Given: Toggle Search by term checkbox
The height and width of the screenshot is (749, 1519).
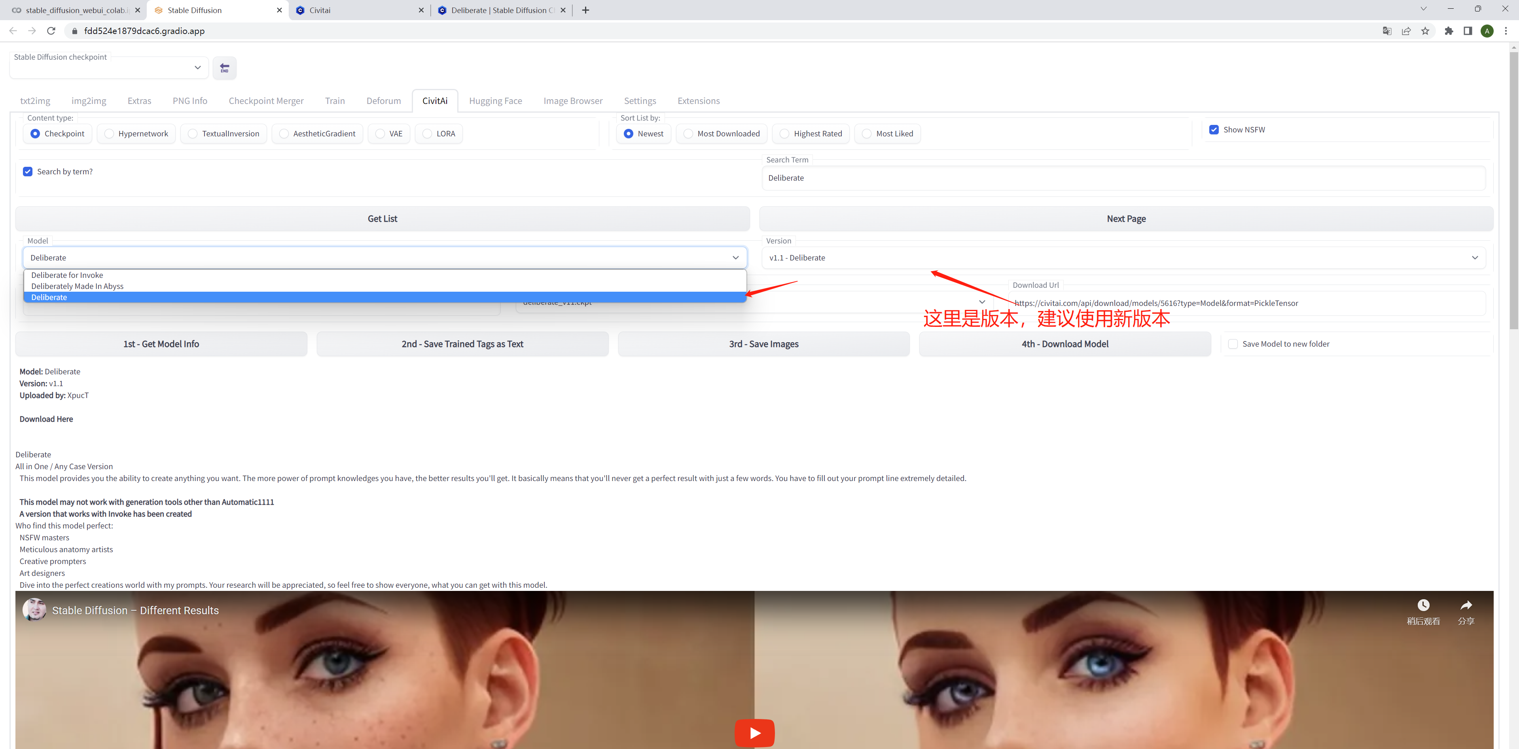Looking at the screenshot, I should (x=28, y=172).
